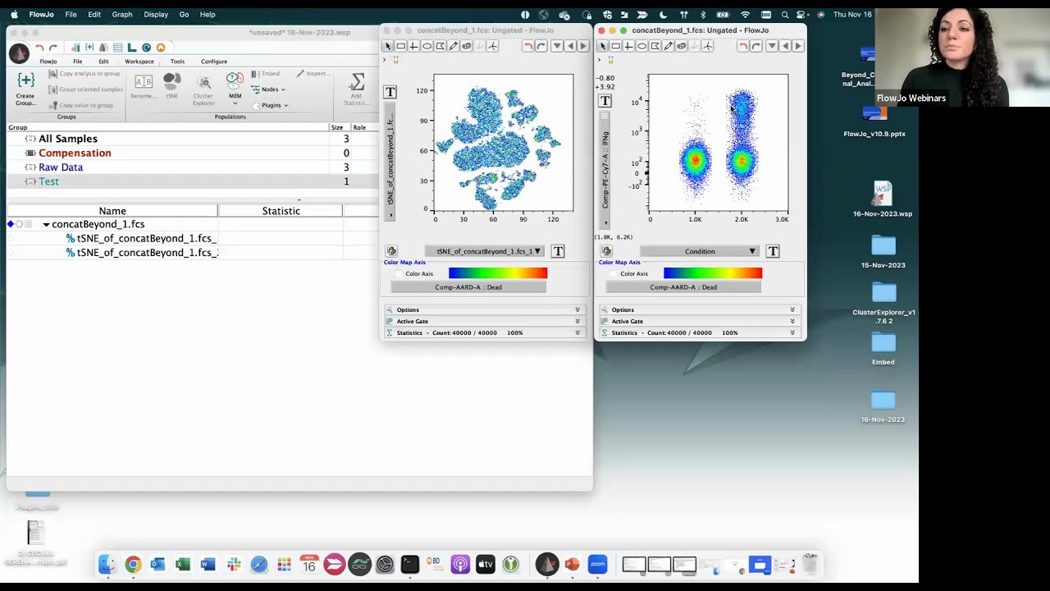Screen dimensions: 1050x591
Task: Open layout editor icon in workspace toolbar
Action: (x=131, y=48)
